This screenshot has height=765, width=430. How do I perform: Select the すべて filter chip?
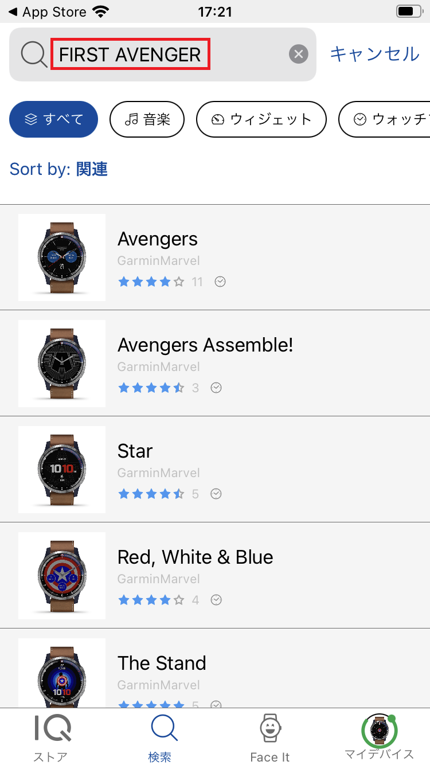[x=54, y=119]
